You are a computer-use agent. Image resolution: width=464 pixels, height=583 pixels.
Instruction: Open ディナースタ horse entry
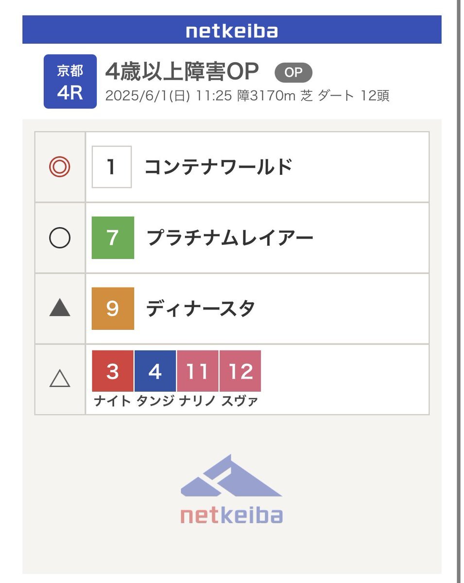point(201,309)
